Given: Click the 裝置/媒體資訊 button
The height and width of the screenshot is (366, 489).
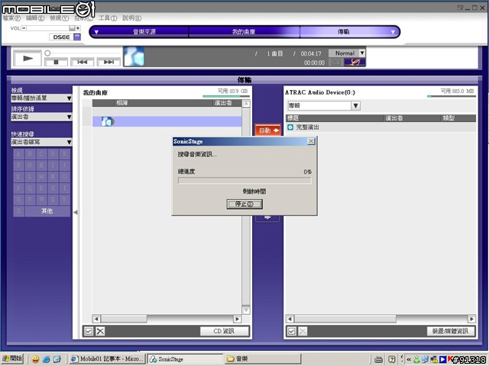Looking at the screenshot, I should coord(450,331).
